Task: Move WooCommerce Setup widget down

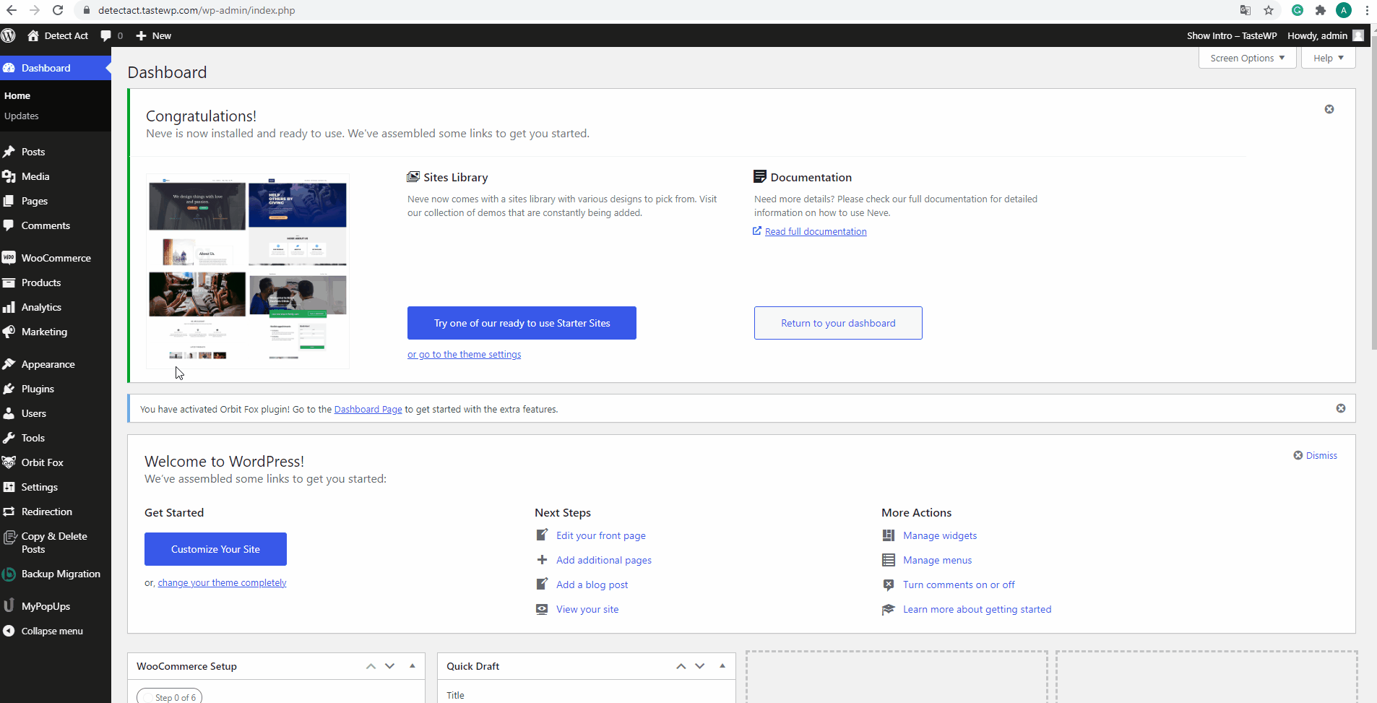Action: tap(390, 666)
